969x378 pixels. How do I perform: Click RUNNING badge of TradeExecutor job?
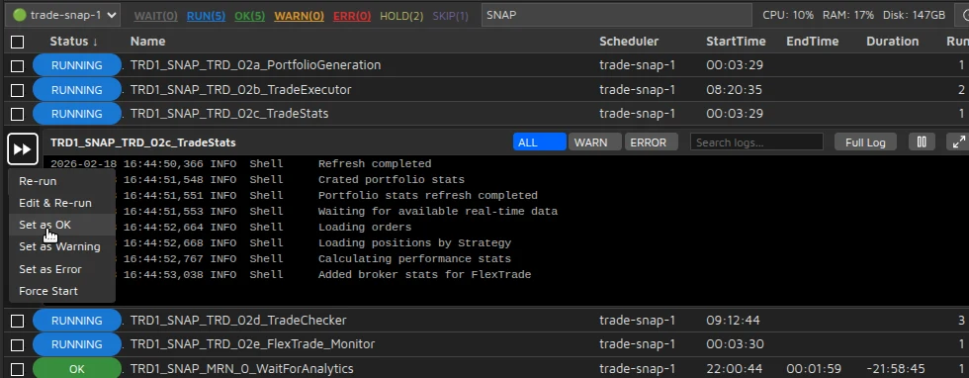pyautogui.click(x=77, y=90)
